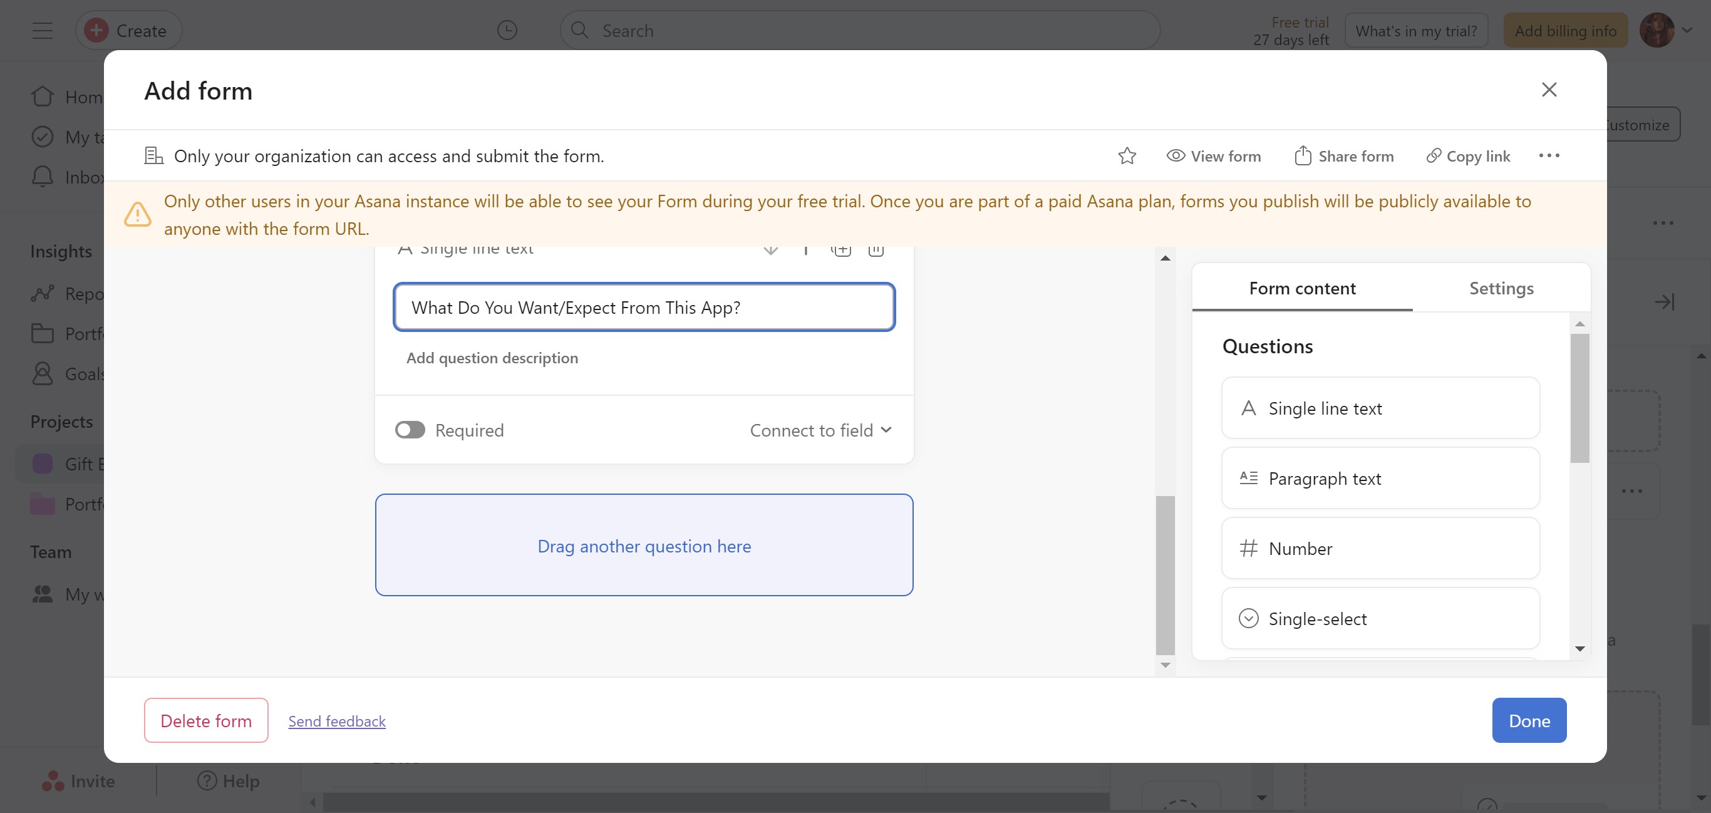Open the Share form option
This screenshot has height=813, width=1711.
1344,156
